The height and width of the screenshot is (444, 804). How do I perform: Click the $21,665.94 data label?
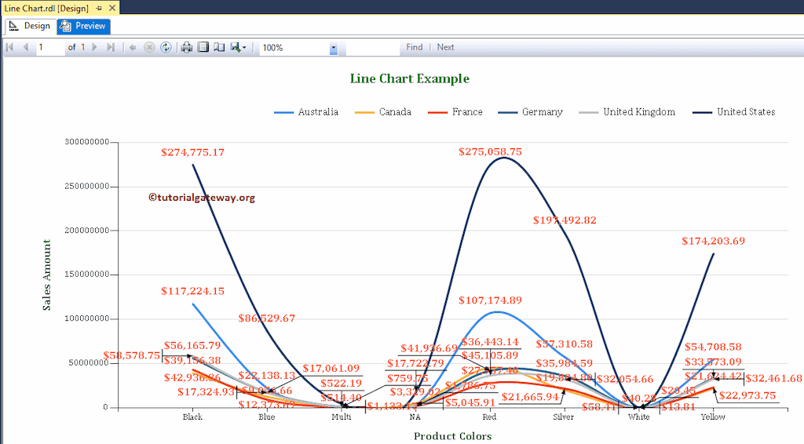[530, 397]
